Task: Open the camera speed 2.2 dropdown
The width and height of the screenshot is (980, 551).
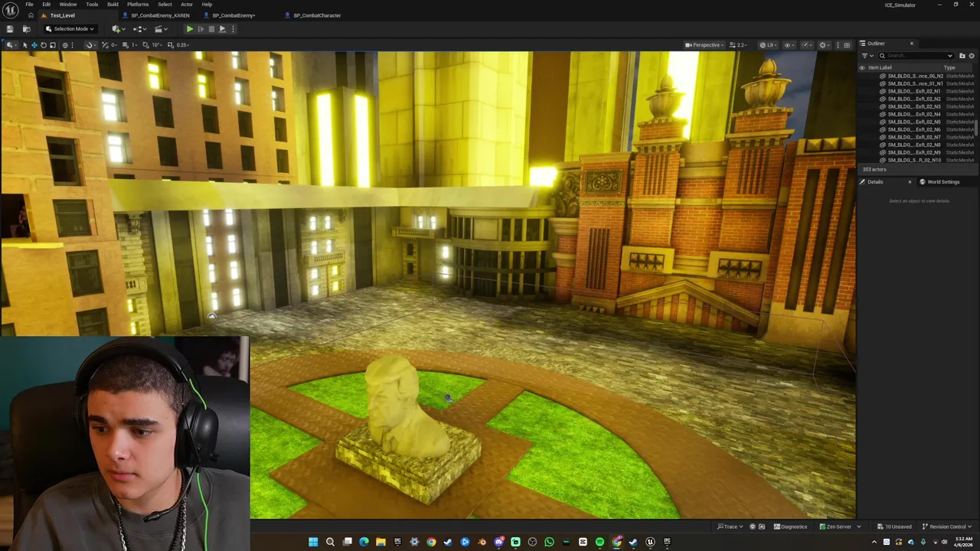Action: [x=738, y=45]
